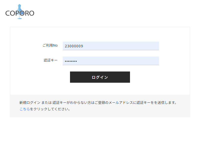Click the masked dots in the password field
The image size is (200, 142).
[x=71, y=61]
